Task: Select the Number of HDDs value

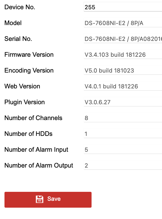Action: click(x=121, y=134)
